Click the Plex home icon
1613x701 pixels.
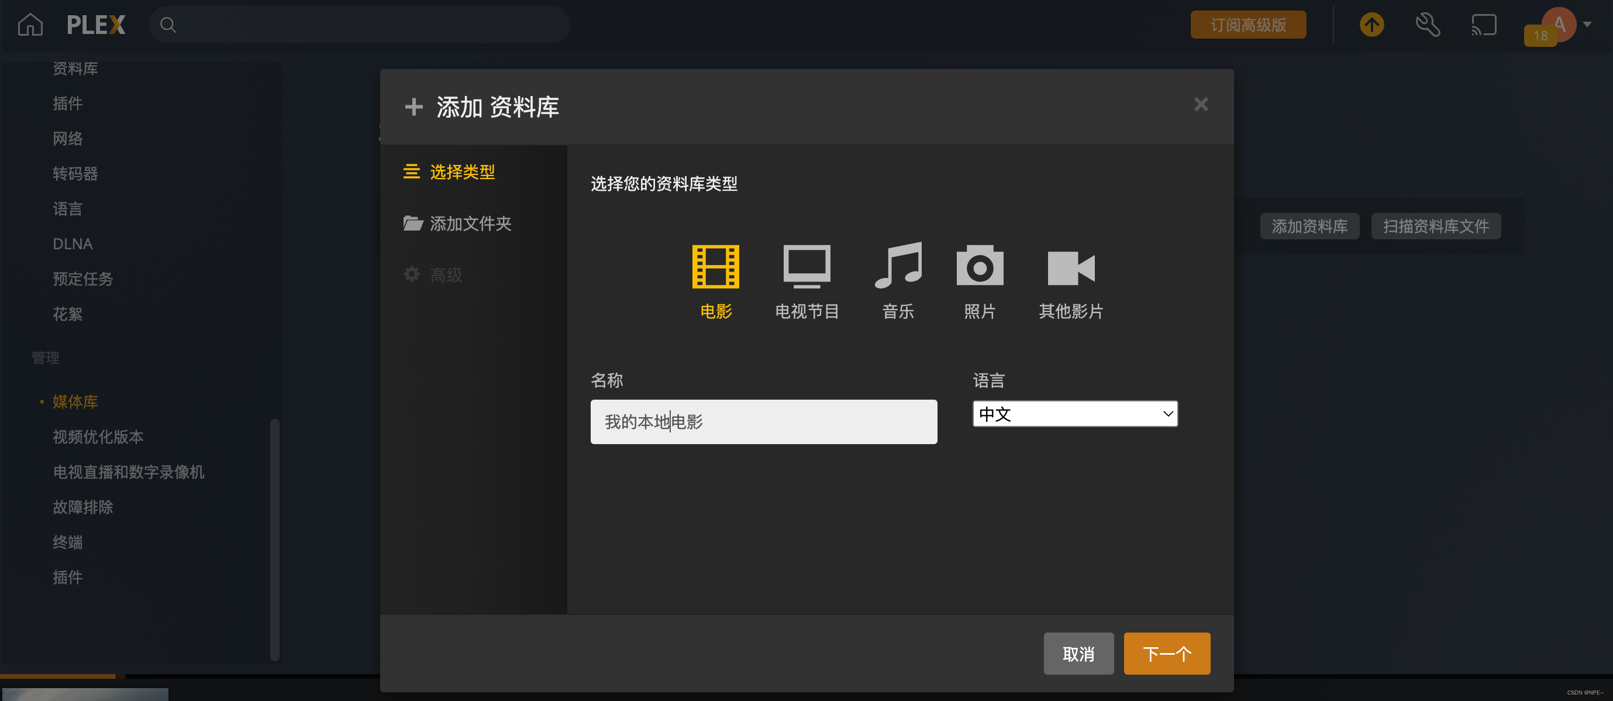(x=30, y=25)
